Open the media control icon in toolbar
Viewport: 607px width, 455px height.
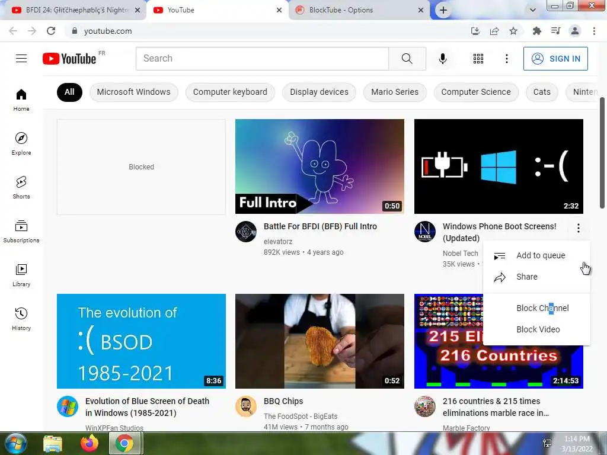coord(555,31)
